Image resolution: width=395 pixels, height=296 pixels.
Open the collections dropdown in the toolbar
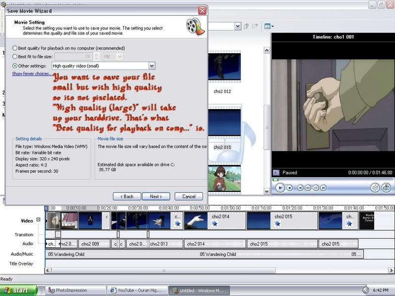click(x=237, y=26)
